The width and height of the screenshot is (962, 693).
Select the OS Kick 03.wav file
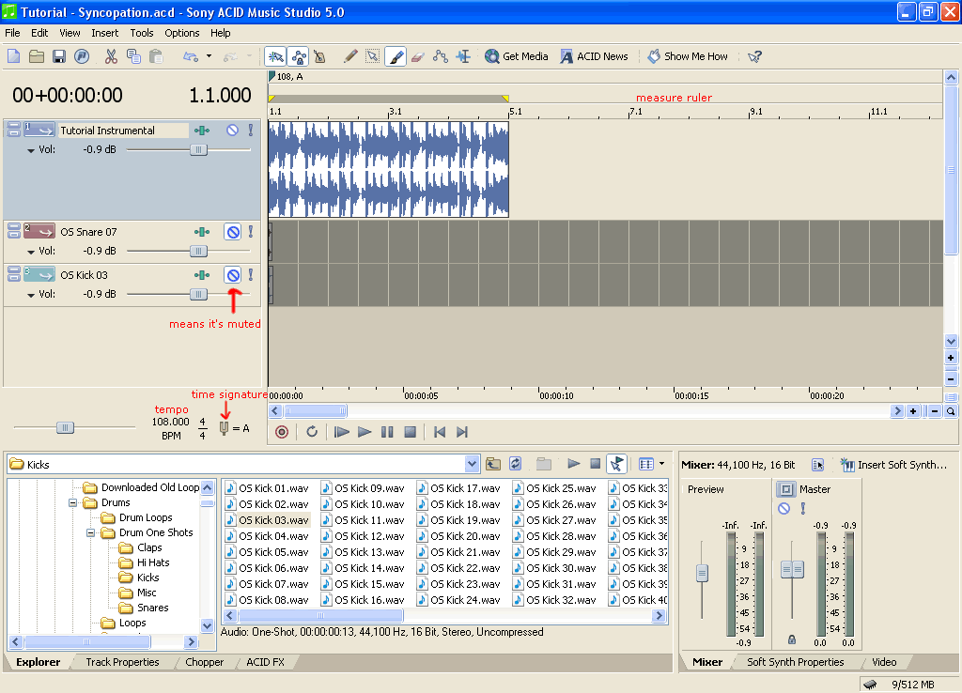click(268, 520)
